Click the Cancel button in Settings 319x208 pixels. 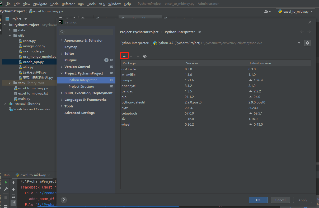[x=280, y=200]
